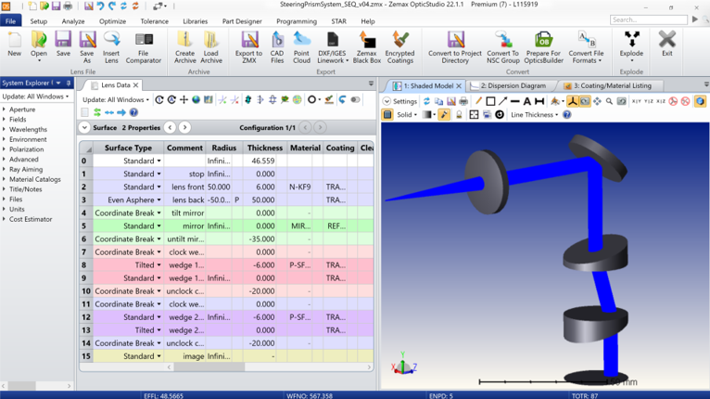This screenshot has width=710, height=399.
Task: Click Convert File Formats button
Action: point(587,47)
